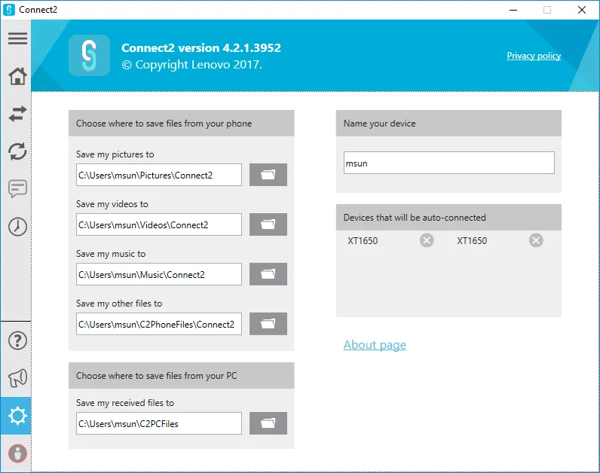
Task: Open the hamburger menu in sidebar
Action: [x=17, y=38]
